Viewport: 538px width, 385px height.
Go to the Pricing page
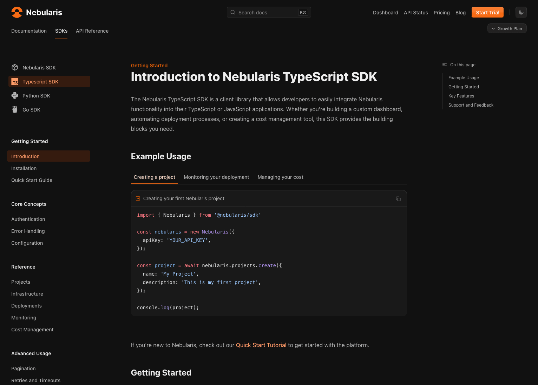(x=441, y=13)
